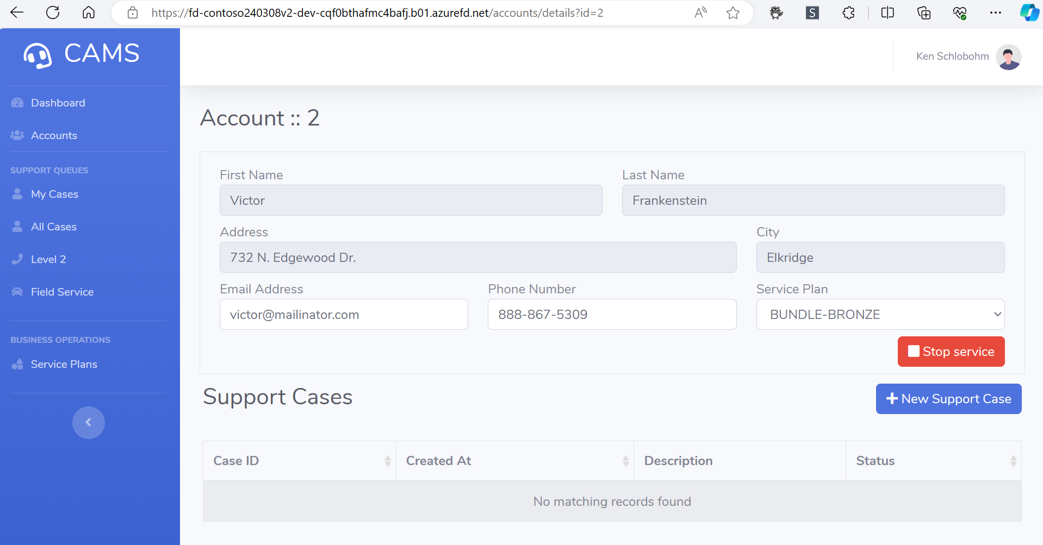Image resolution: width=1043 pixels, height=545 pixels.
Task: Click the SUPPORT QUEUES section label
Action: click(x=49, y=171)
